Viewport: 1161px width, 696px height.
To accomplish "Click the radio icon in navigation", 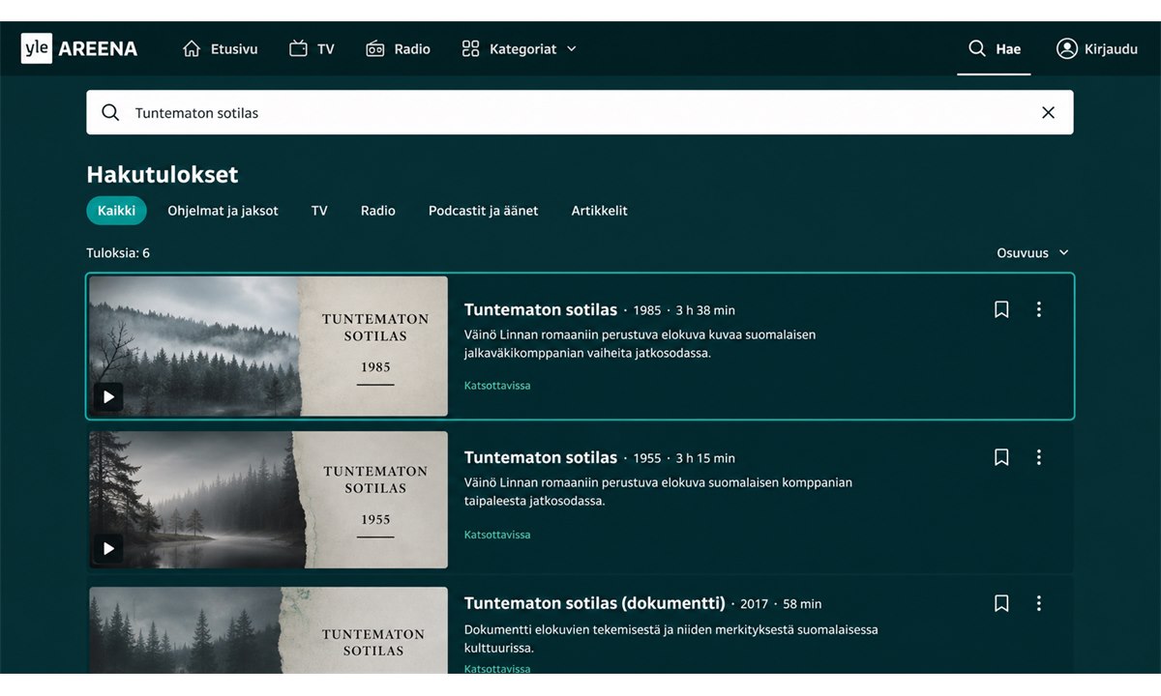I will 375,48.
